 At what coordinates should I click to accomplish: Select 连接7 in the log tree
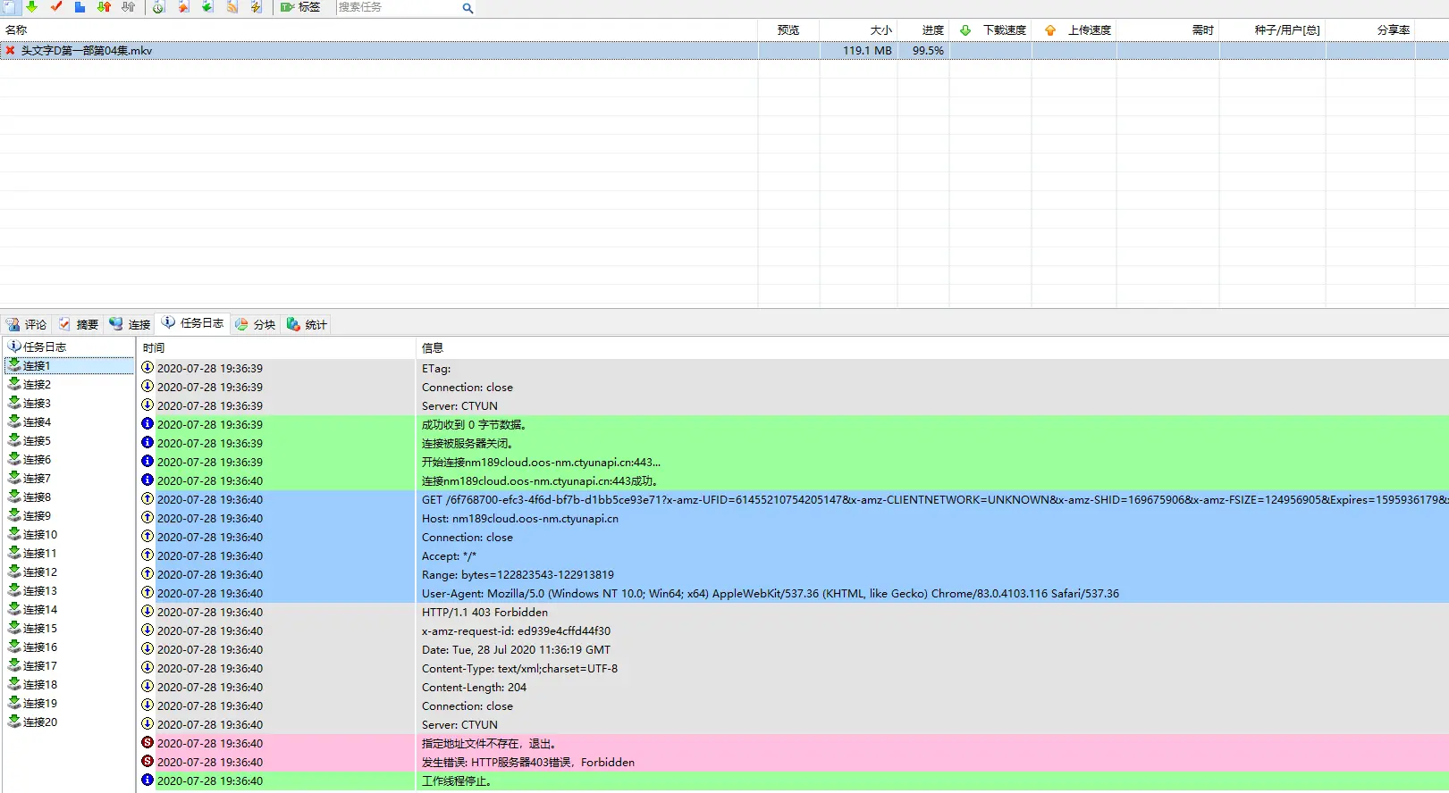point(29,479)
